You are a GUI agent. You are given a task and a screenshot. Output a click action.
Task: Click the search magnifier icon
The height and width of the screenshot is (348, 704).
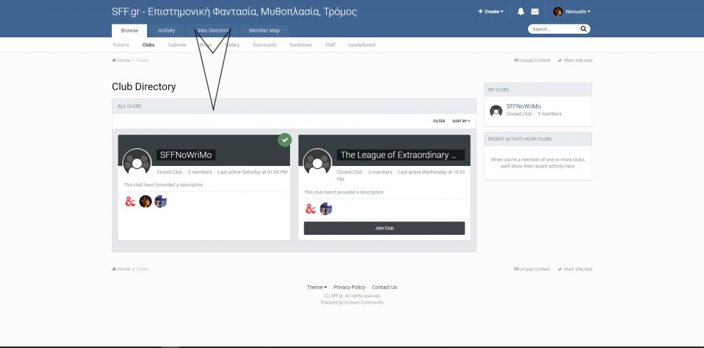click(583, 30)
